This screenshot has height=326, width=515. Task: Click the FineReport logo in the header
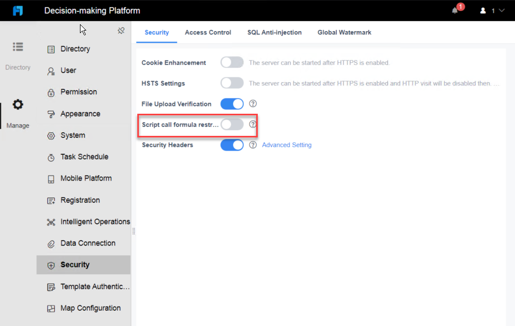click(18, 11)
